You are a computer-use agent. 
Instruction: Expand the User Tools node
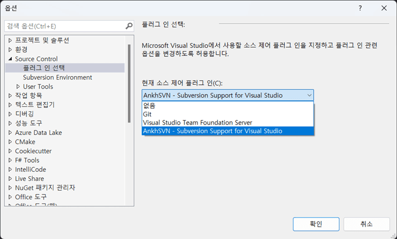coord(18,86)
